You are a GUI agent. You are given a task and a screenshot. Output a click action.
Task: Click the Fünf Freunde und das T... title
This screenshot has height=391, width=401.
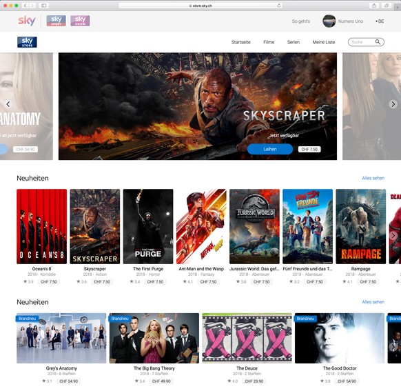click(x=308, y=269)
